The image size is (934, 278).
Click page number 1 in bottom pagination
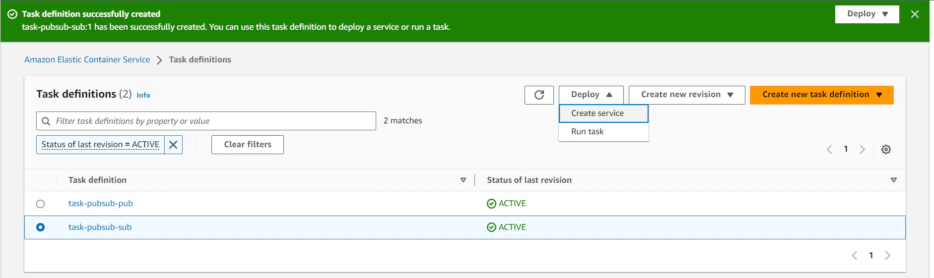871,256
